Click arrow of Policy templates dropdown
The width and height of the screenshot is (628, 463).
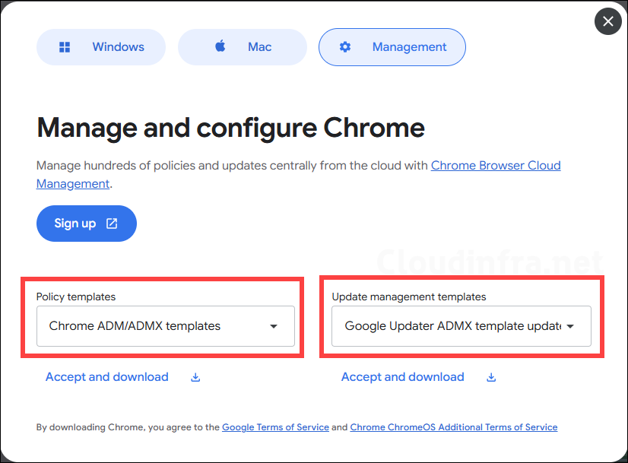coord(274,326)
